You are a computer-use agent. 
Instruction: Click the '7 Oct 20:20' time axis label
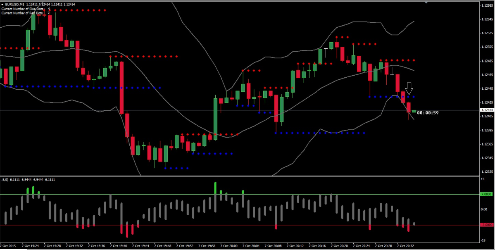pos(340,245)
